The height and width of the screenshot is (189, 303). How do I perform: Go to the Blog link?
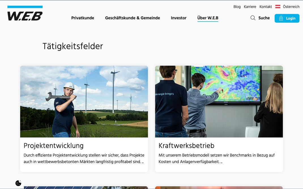[237, 7]
